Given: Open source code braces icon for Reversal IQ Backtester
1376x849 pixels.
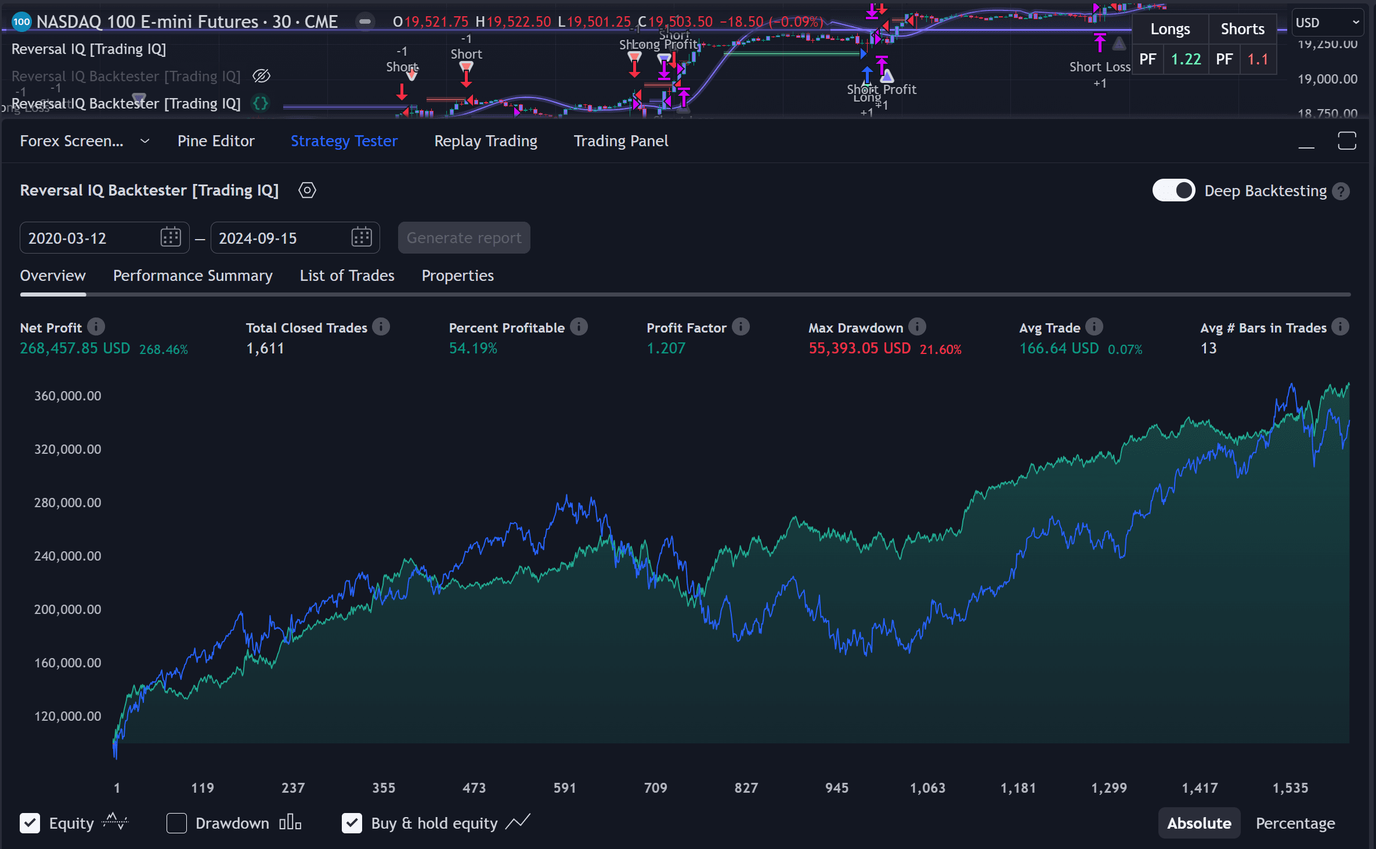Looking at the screenshot, I should 261,103.
